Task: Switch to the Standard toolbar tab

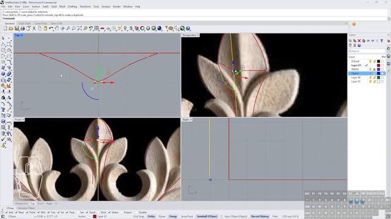Action: [10, 23]
